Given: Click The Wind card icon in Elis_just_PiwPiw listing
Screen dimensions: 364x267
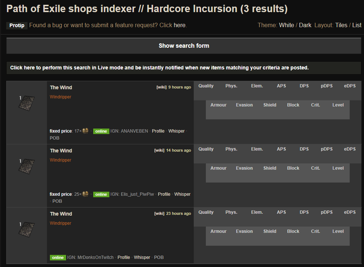Looking at the screenshot, I should [x=26, y=166].
